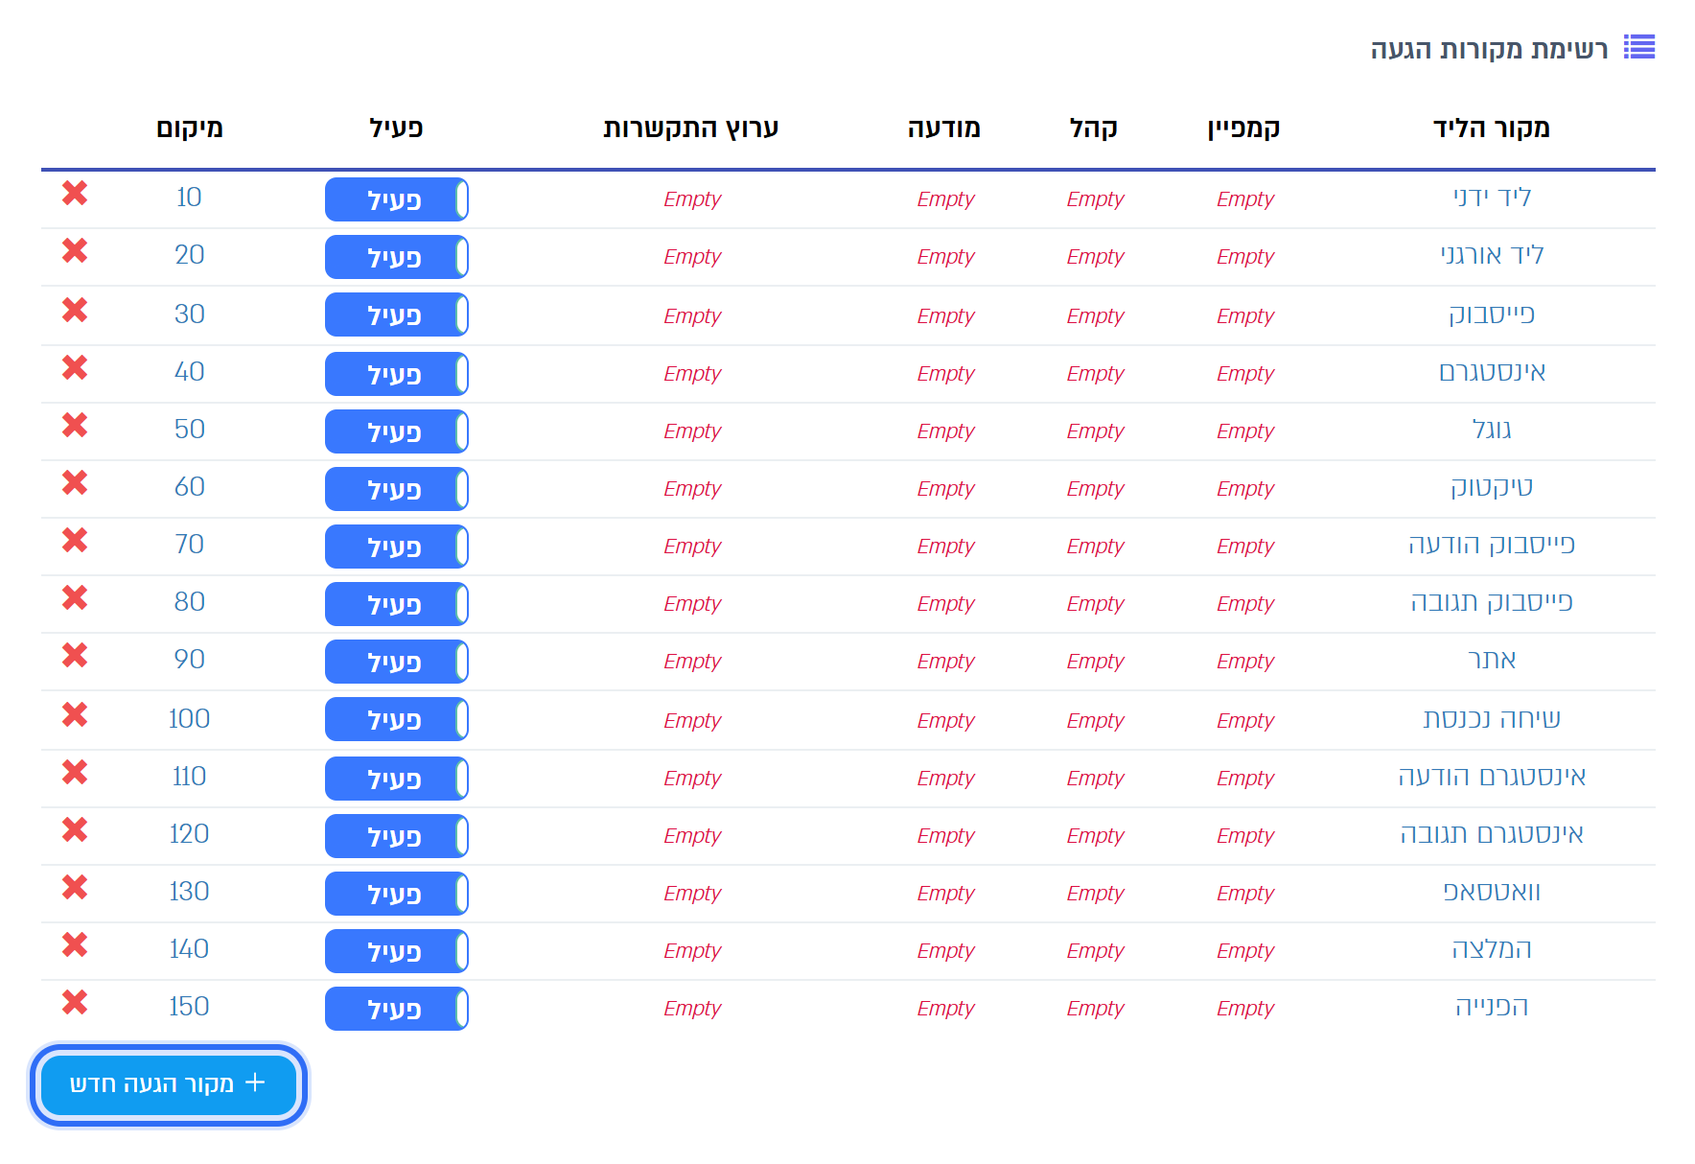Delete the אתר source with X icon
Image resolution: width=1695 pixels, height=1164 pixels.
tap(75, 656)
